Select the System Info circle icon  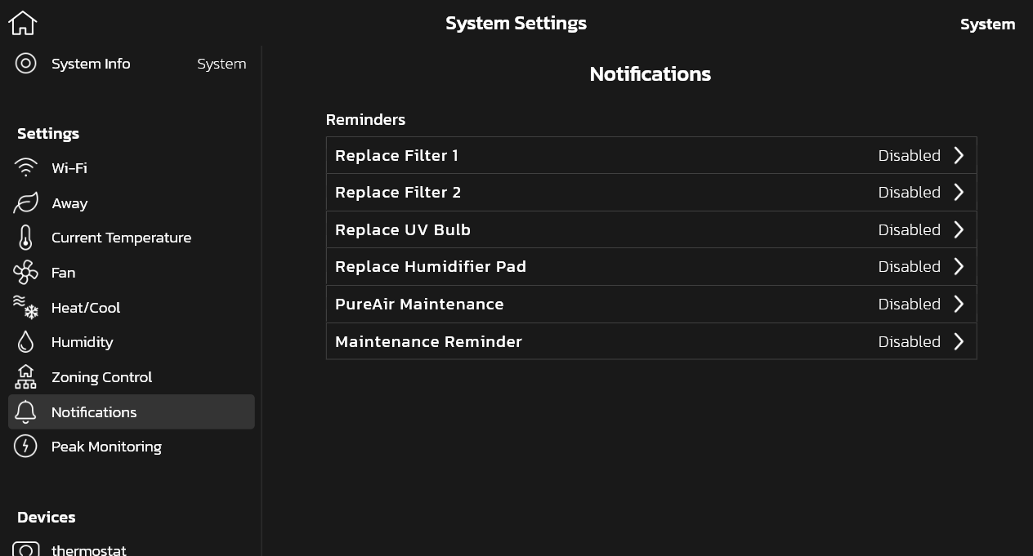pyautogui.click(x=26, y=64)
